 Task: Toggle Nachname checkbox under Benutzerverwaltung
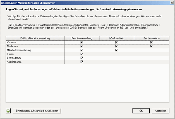point(82,46)
